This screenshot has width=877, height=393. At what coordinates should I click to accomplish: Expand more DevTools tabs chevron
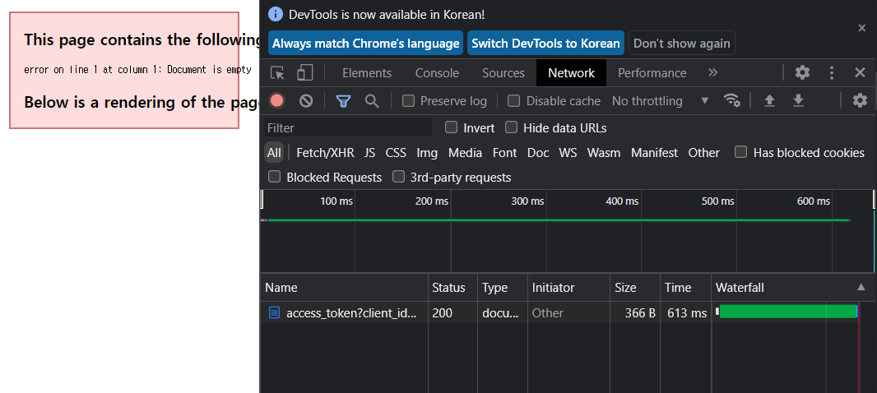pos(712,73)
